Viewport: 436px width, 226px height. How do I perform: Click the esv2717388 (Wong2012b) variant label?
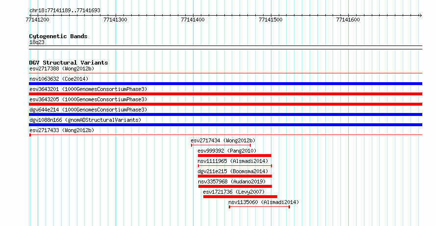(62, 68)
